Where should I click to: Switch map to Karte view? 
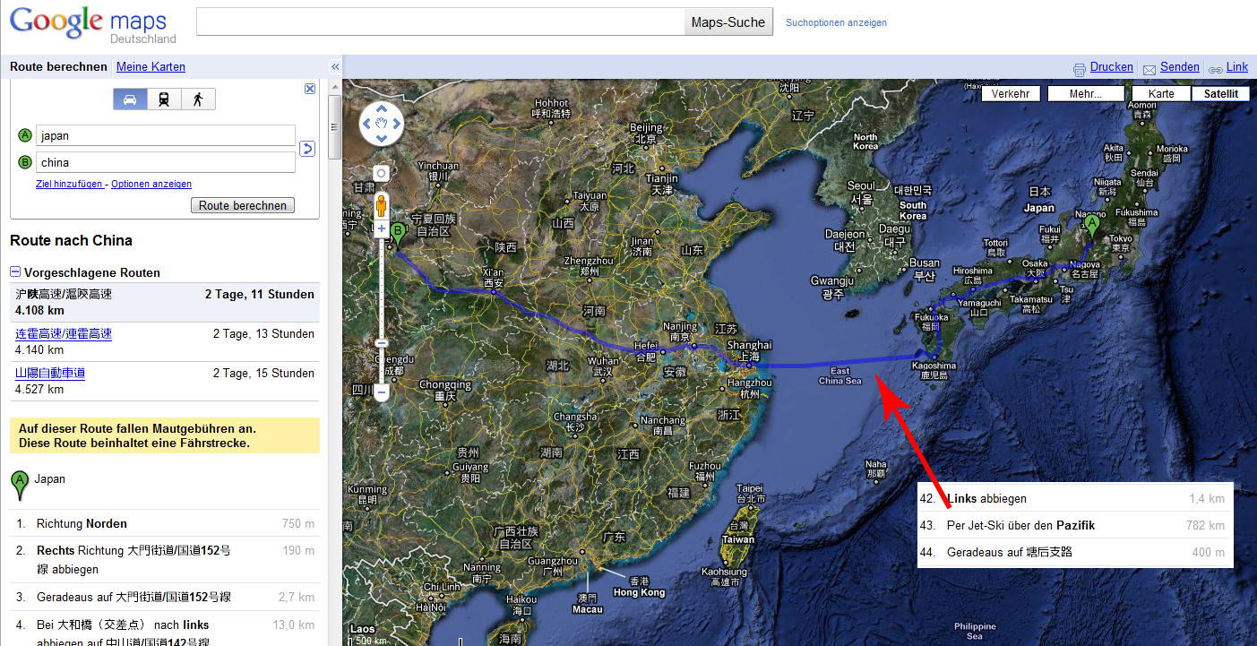[x=1161, y=94]
